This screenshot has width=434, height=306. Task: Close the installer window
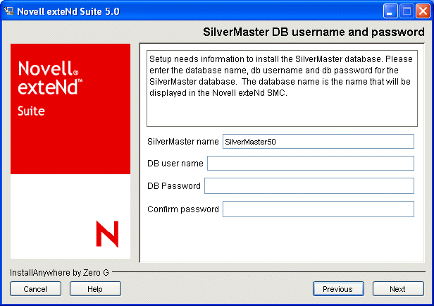[x=423, y=11]
